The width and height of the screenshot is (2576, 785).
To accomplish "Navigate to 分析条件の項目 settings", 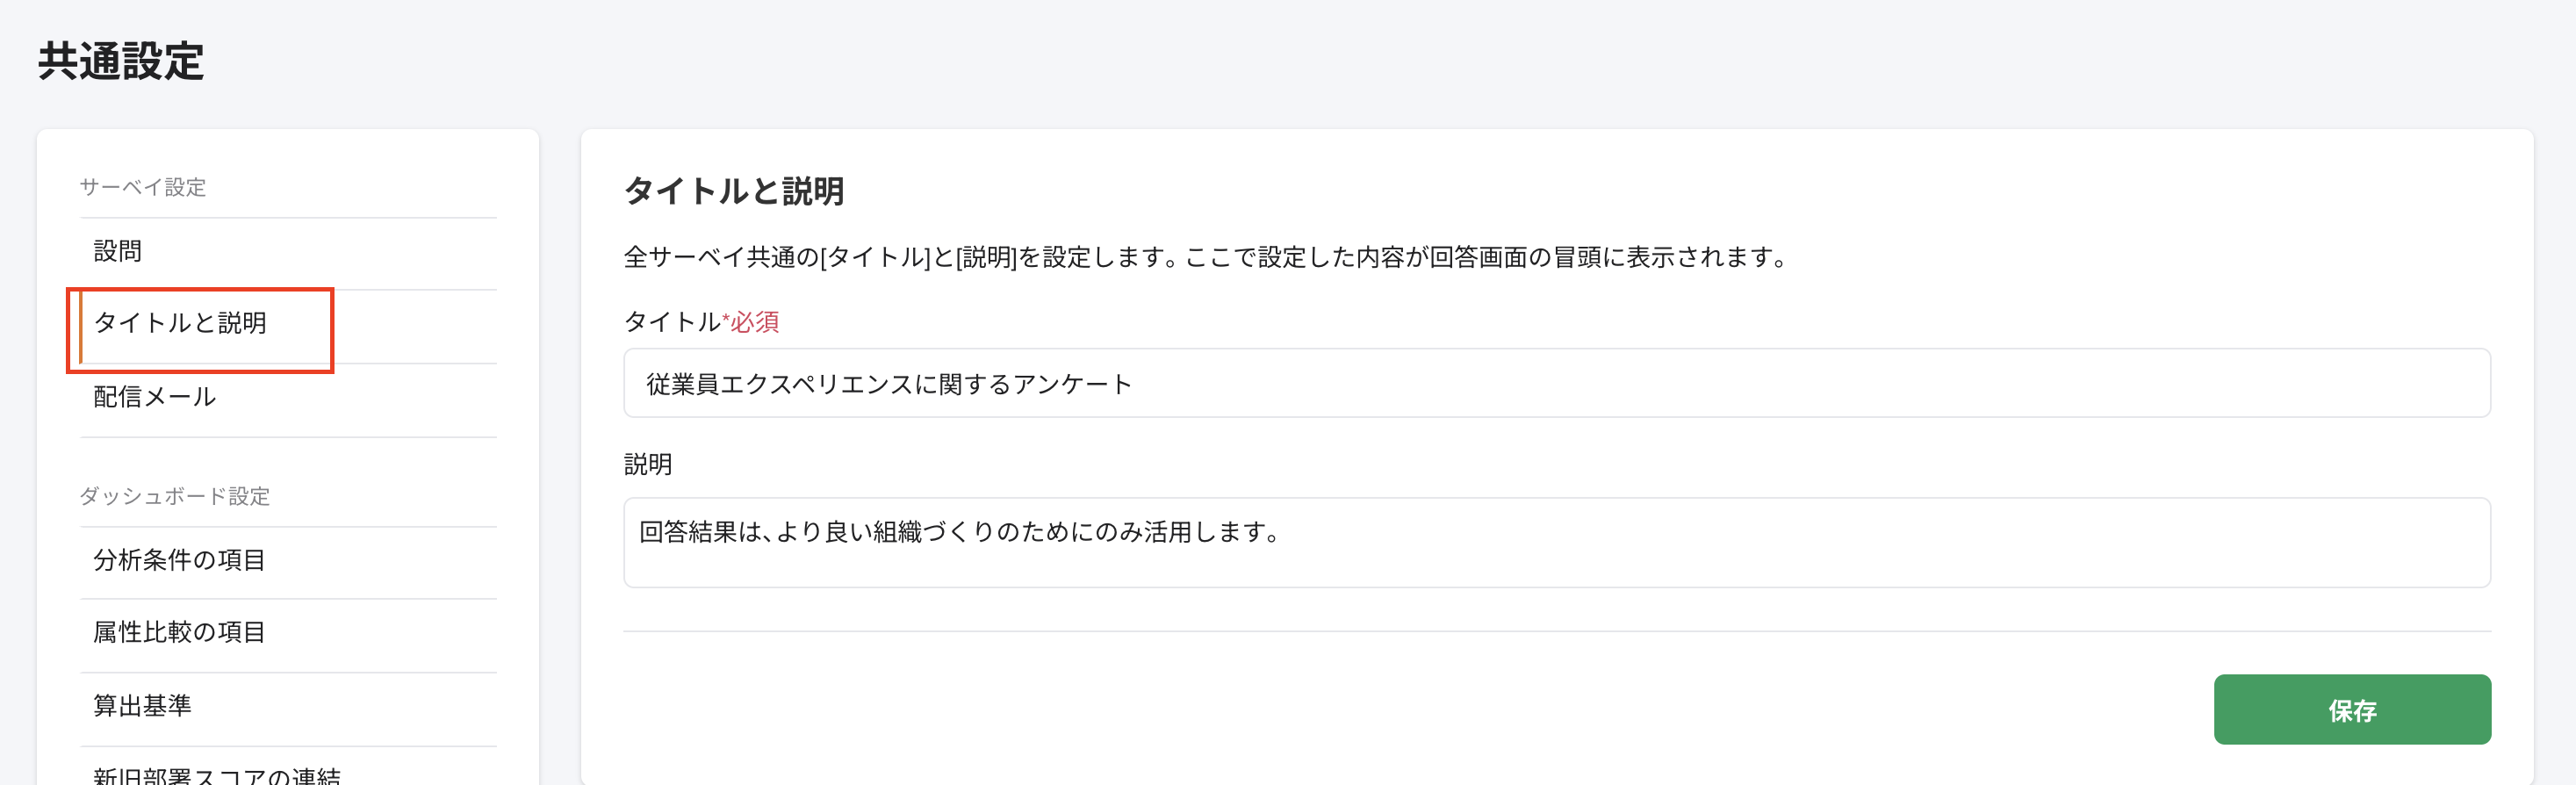I will [178, 561].
